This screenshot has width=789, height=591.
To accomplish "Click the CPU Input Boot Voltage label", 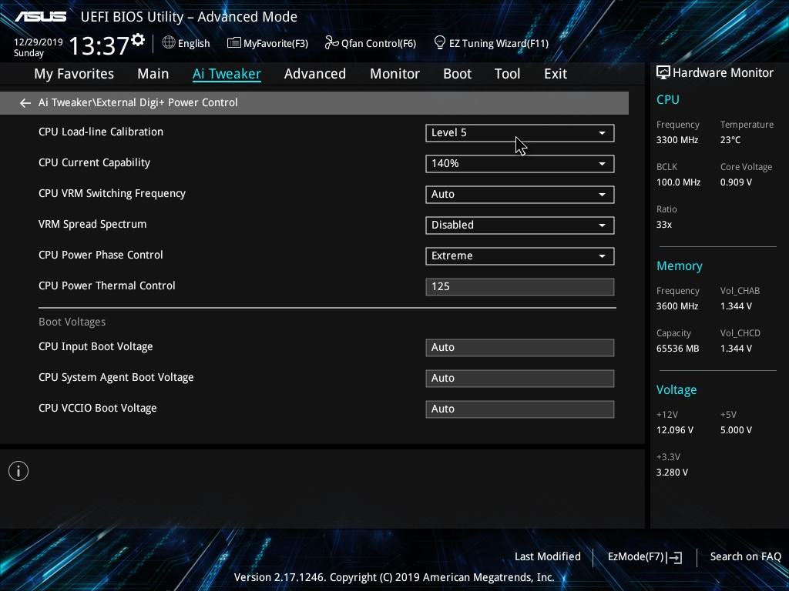I will pos(96,347).
